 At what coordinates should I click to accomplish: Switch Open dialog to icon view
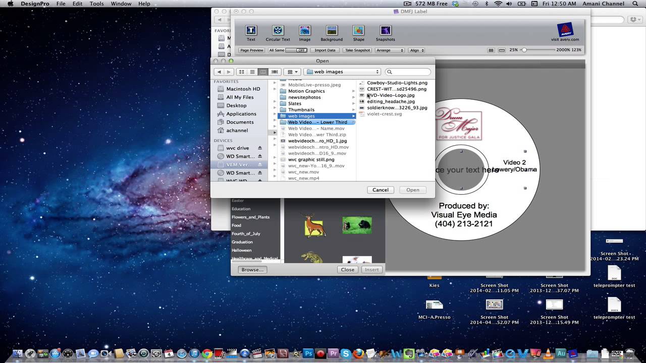point(242,72)
